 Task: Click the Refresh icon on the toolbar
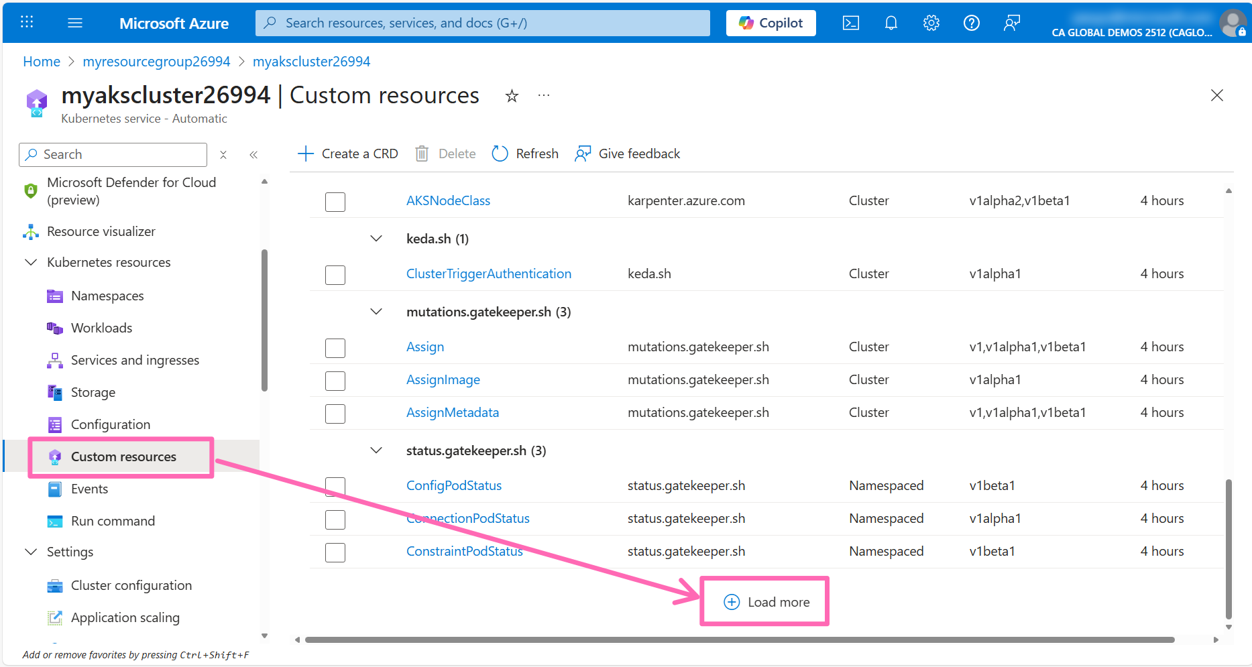coord(500,154)
